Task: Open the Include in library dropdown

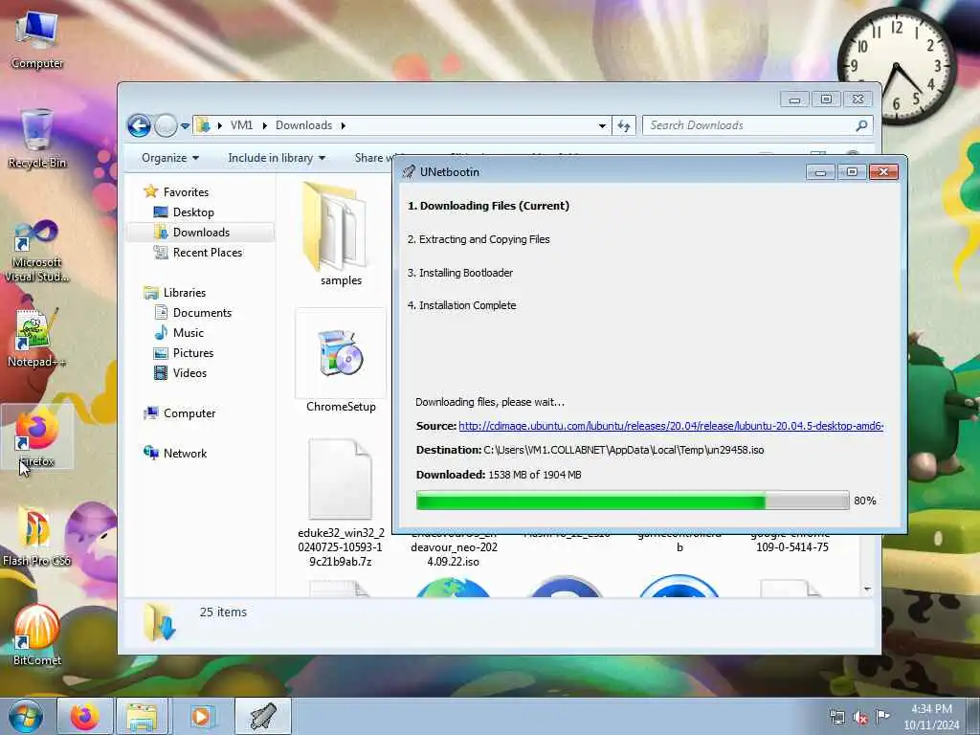Action: (x=277, y=158)
